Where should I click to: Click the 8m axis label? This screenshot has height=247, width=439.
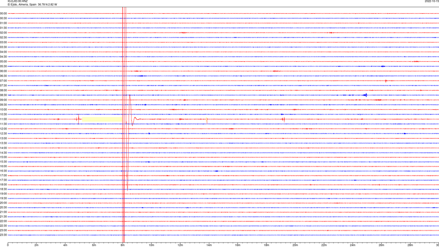[123, 245]
